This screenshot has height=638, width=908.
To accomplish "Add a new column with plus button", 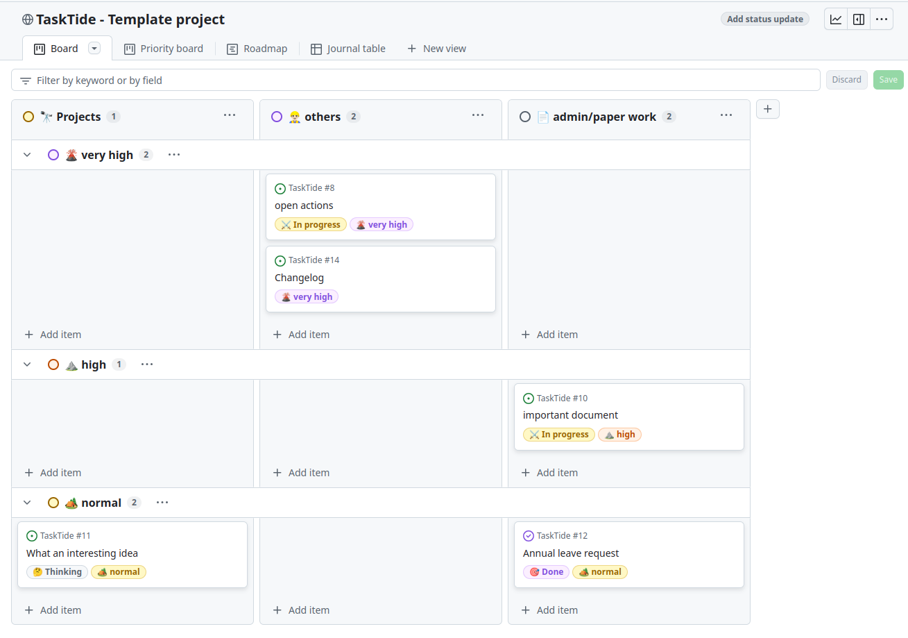I will click(x=768, y=109).
